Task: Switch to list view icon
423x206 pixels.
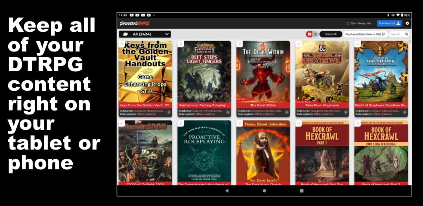Action: tap(315, 34)
